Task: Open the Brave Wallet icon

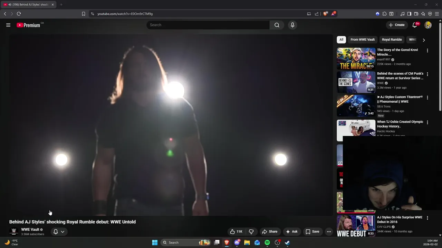Action: 416,14
